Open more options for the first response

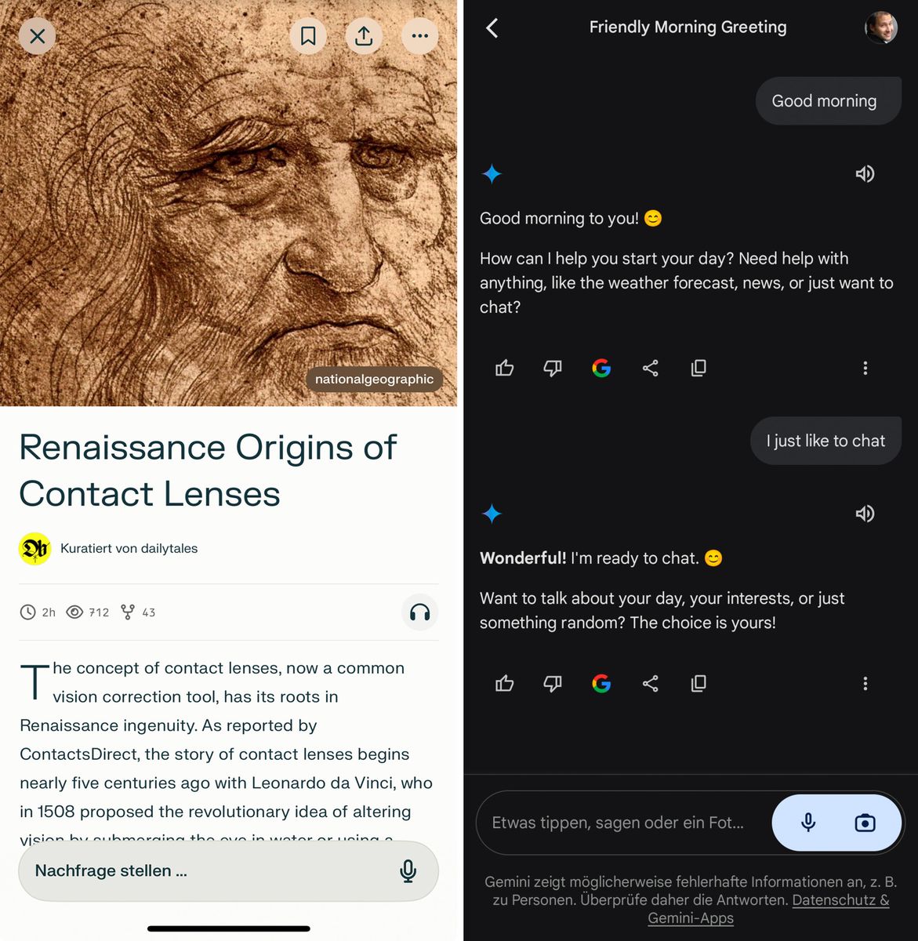click(865, 368)
